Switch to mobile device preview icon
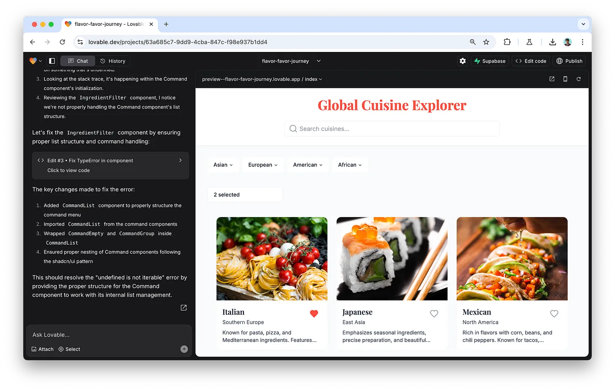The image size is (615, 391). click(x=565, y=79)
